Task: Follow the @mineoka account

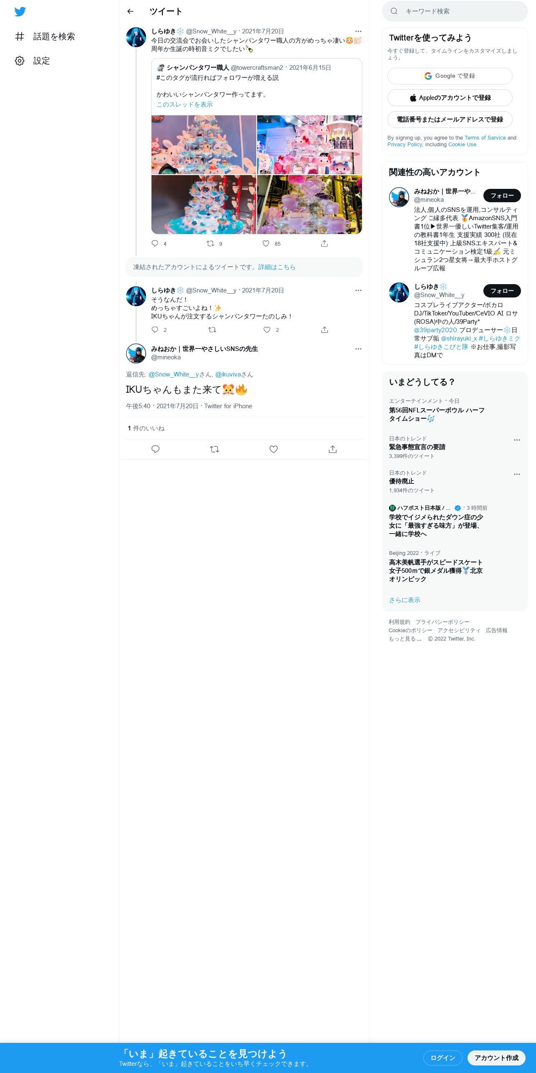Action: tap(502, 196)
